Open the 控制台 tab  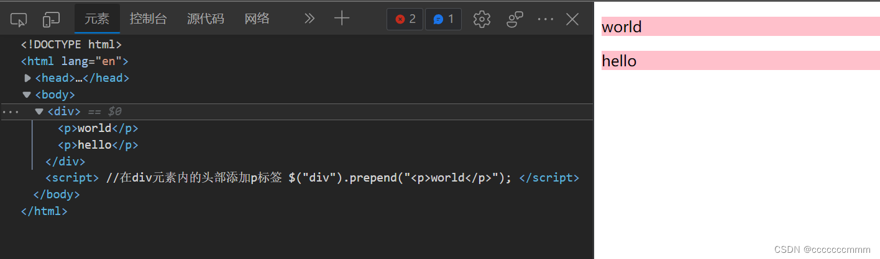tap(148, 19)
